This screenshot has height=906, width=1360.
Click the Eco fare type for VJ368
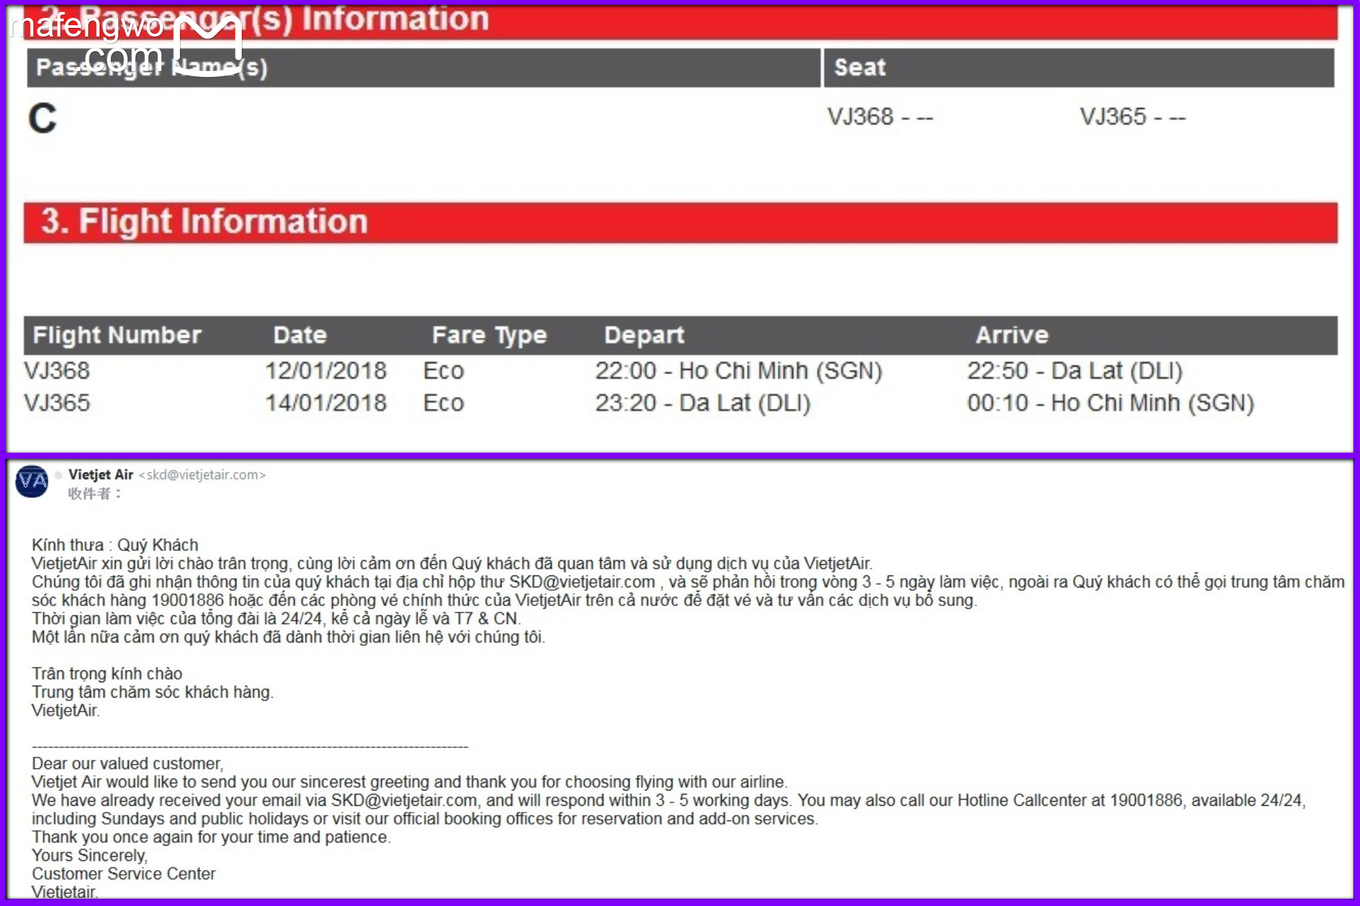coord(444,371)
